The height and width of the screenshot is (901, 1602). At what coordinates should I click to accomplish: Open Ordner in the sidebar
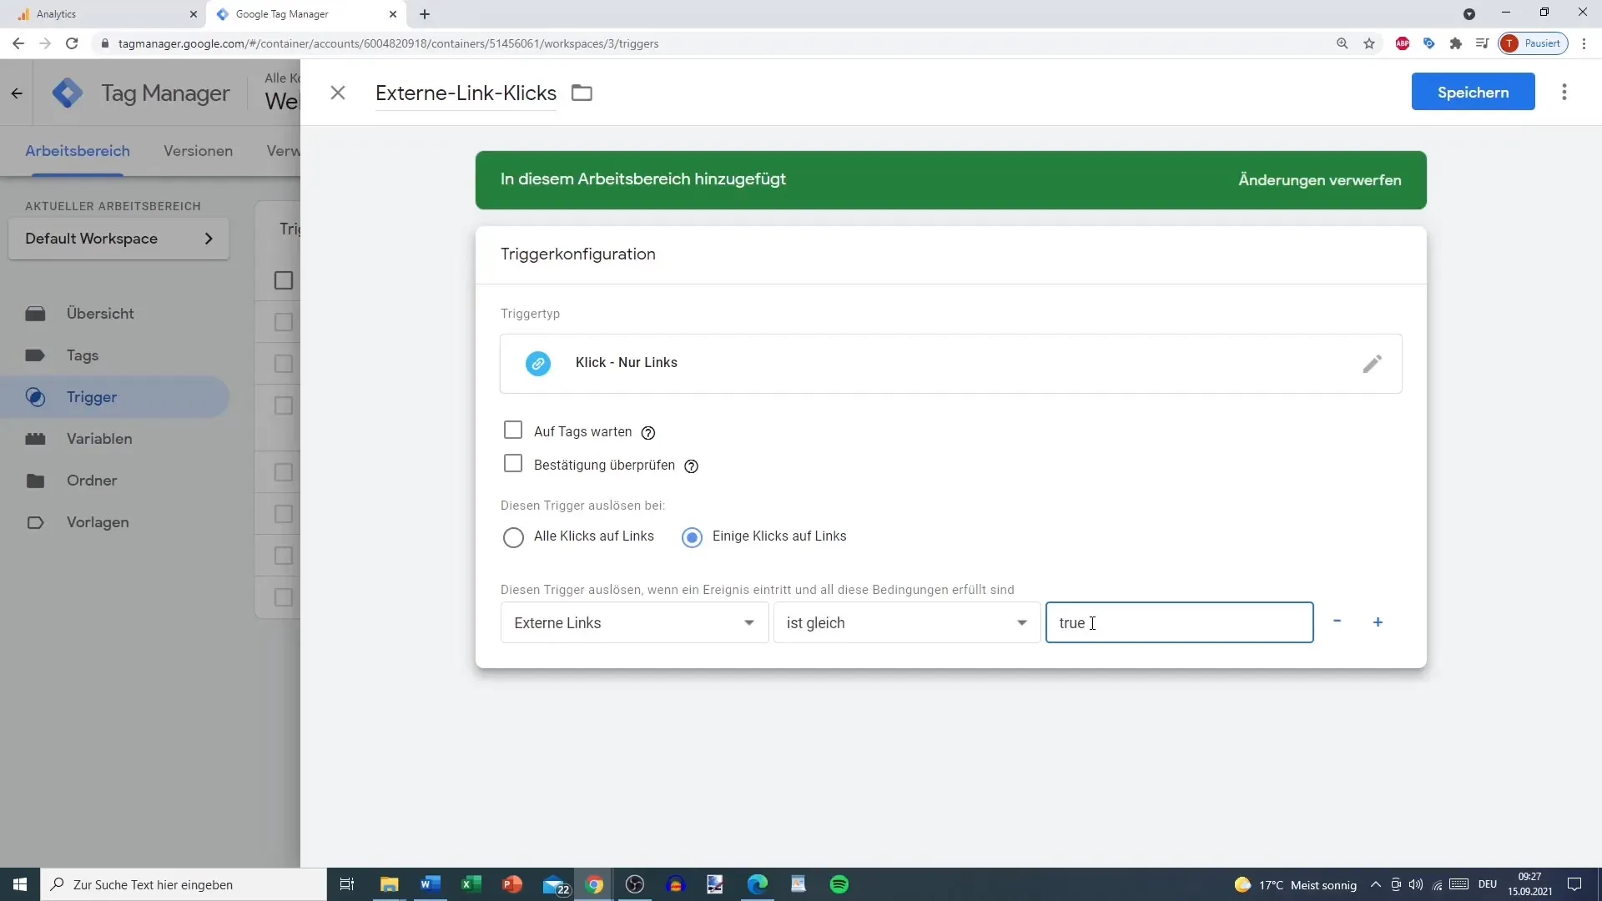click(x=115, y=481)
